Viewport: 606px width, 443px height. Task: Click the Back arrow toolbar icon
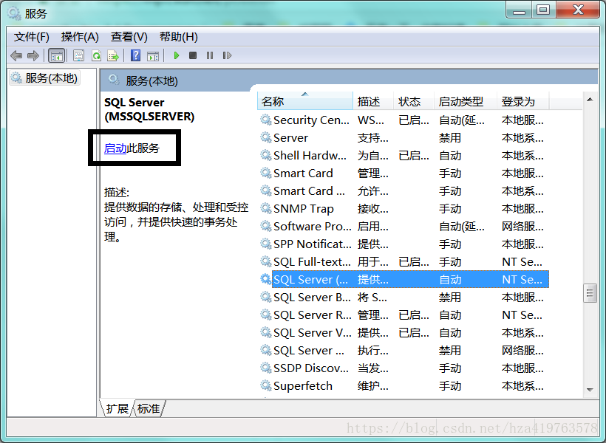click(x=16, y=55)
